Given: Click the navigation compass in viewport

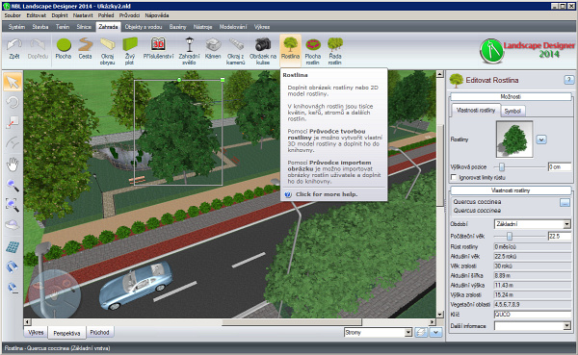Looking at the screenshot, I should pyautogui.click(x=54, y=293).
